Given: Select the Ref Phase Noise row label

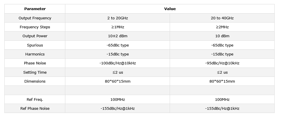Looking at the screenshot, I should [x=35, y=109].
